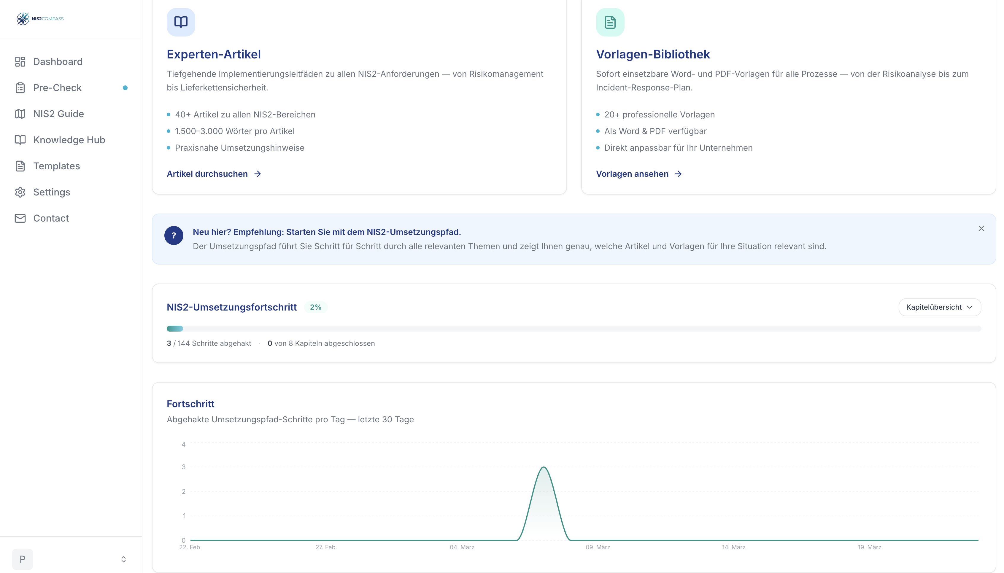Click the NIS2 Guide map icon

pos(20,114)
